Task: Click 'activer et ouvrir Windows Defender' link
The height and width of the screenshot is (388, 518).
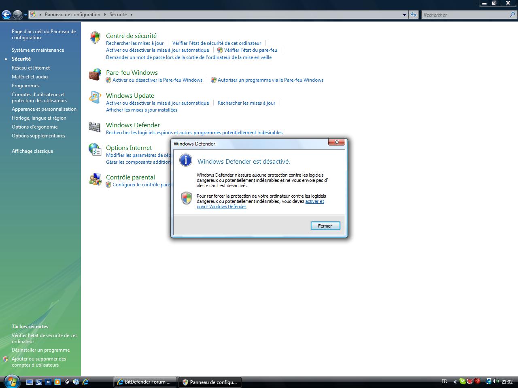Action: coord(261,204)
